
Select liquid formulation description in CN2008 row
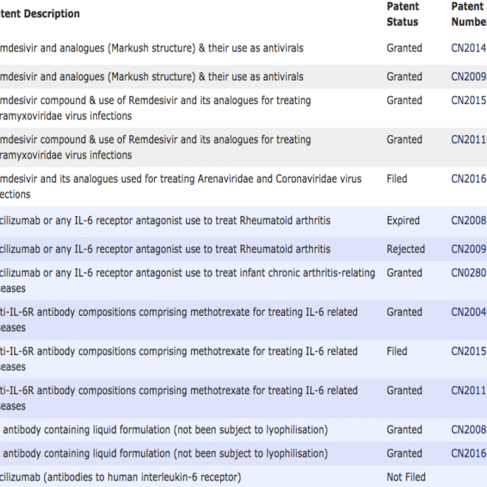[x=164, y=430]
